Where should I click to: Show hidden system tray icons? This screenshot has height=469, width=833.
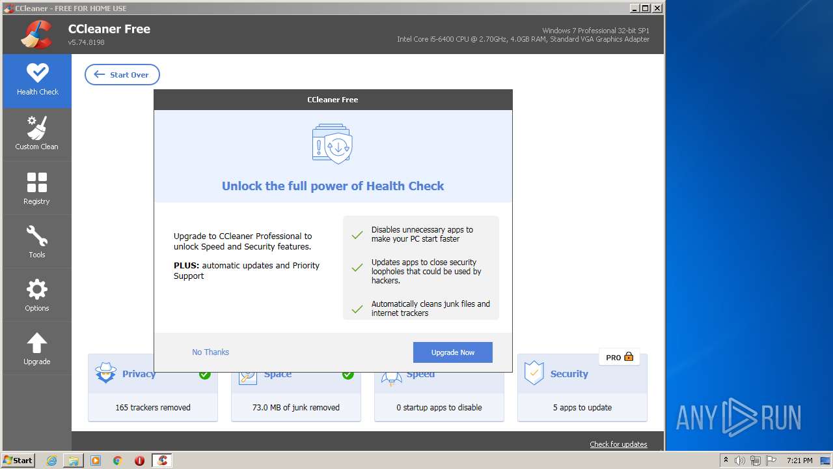click(726, 461)
